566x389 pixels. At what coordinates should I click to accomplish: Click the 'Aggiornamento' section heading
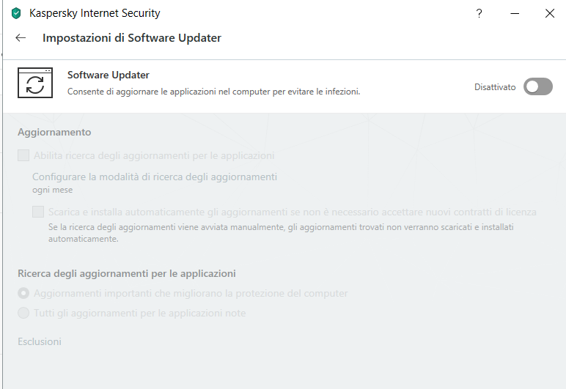(54, 133)
